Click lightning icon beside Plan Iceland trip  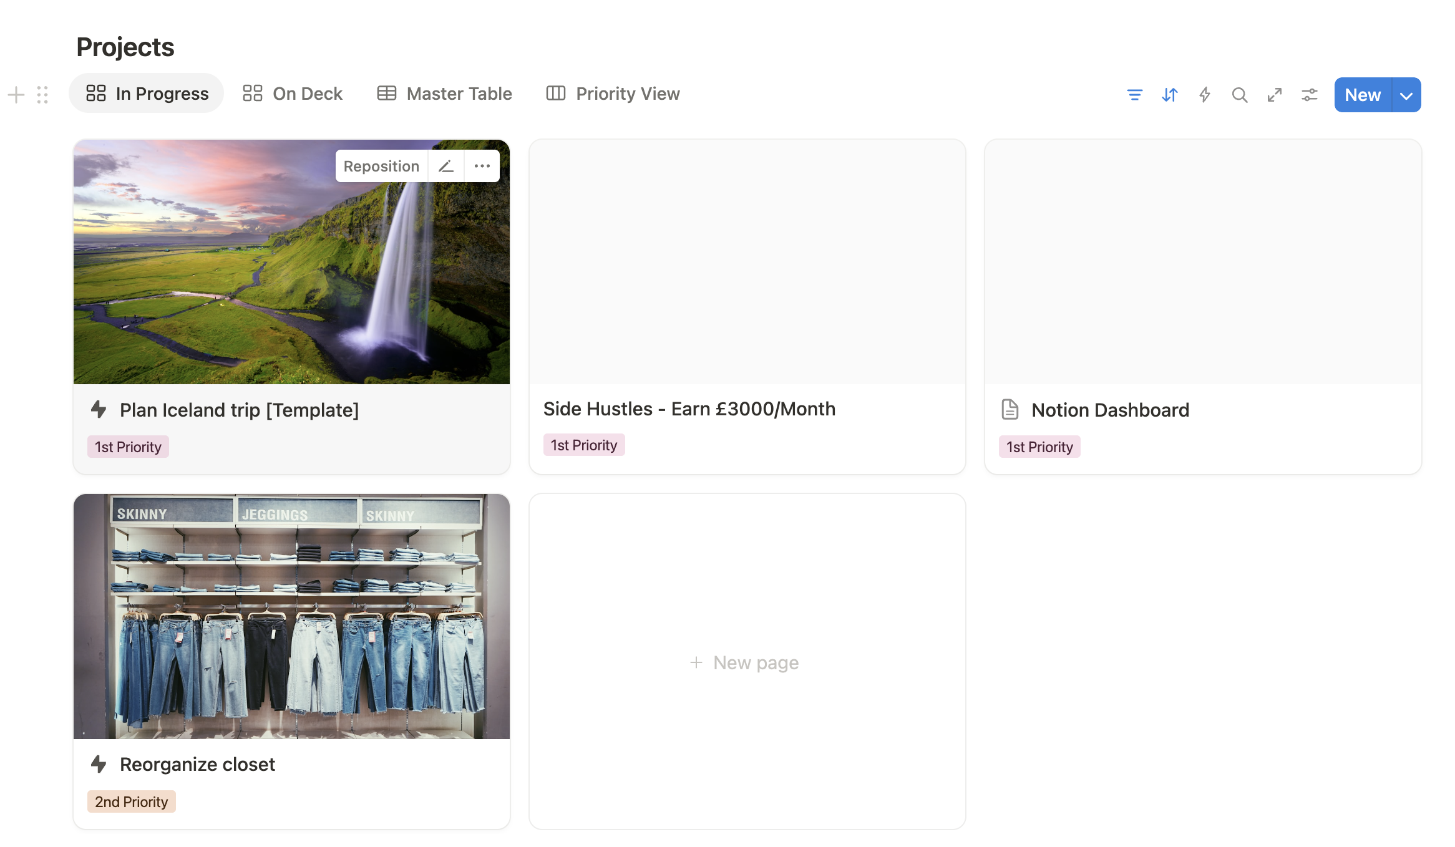[x=99, y=409]
